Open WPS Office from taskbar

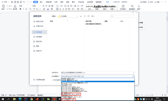tap(54, 99)
